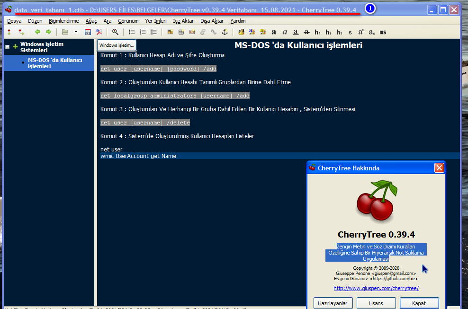Click the 'net user [username] [password] /add' command
Image resolution: width=468 pixels, height=309 pixels.
coord(159,69)
